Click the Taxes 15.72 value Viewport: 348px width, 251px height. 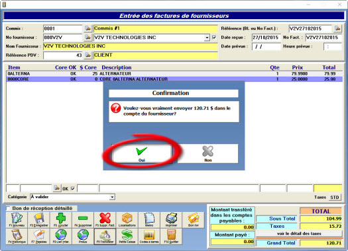(x=321, y=226)
